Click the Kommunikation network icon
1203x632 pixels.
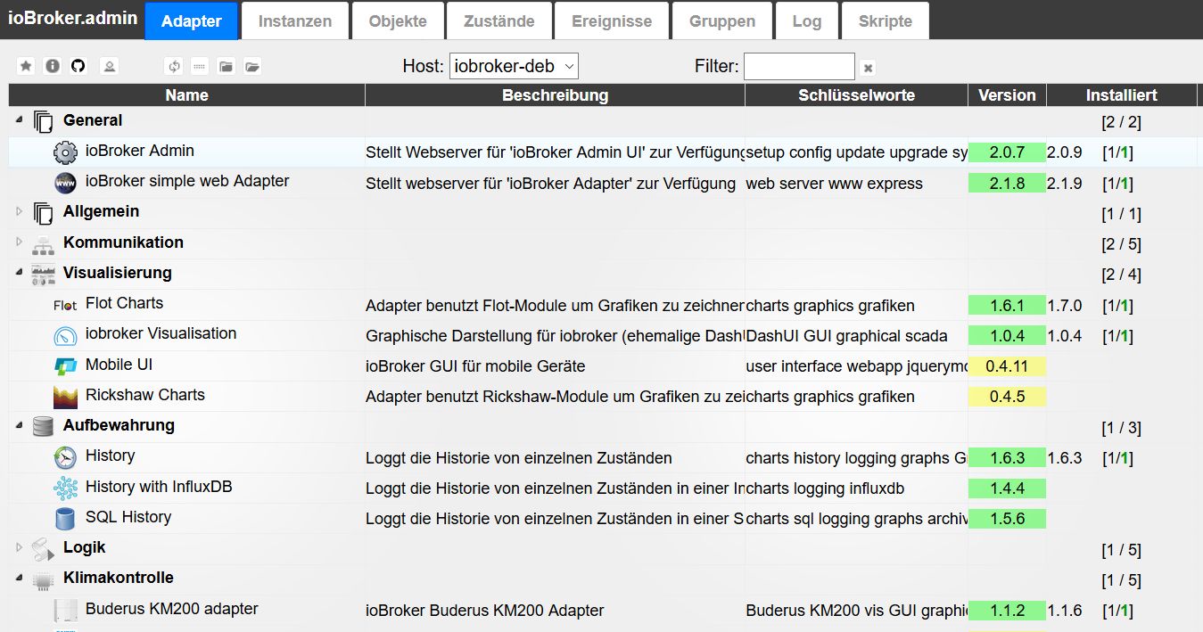[44, 244]
